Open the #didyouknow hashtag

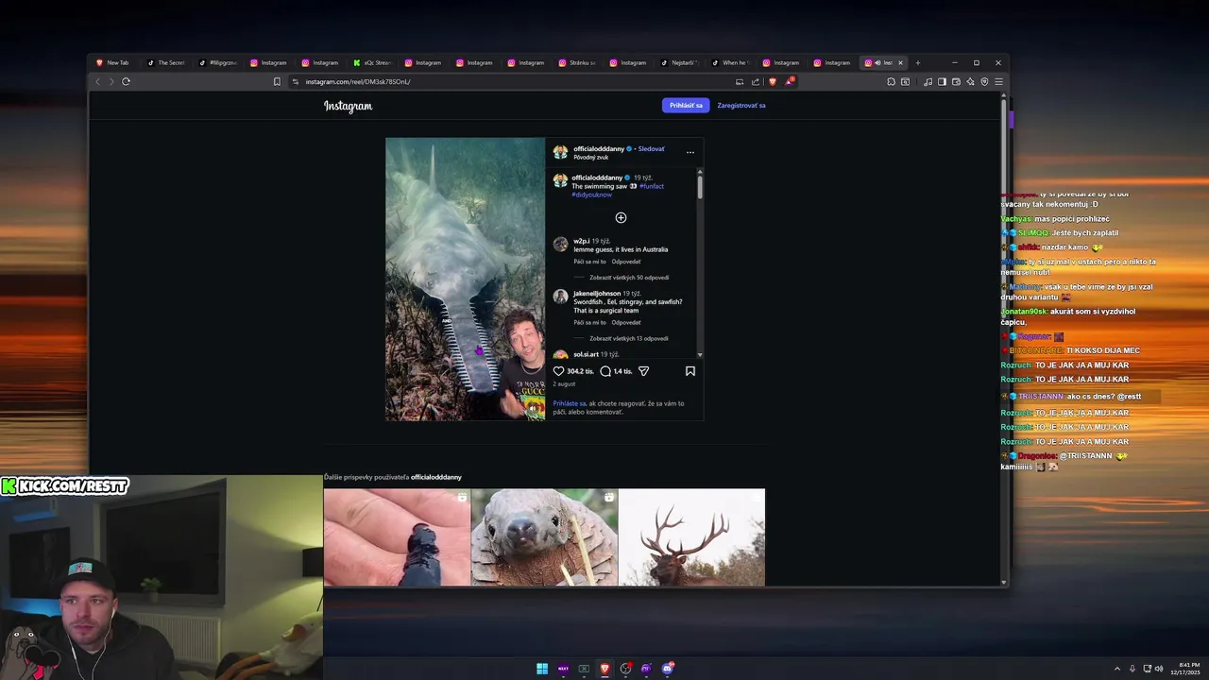point(591,195)
